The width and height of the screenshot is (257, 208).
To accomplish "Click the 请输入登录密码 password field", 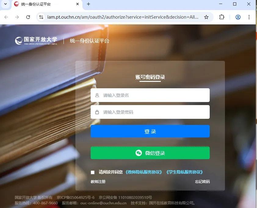I will pos(150,112).
